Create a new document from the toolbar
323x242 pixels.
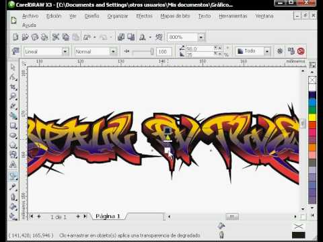pos(15,37)
